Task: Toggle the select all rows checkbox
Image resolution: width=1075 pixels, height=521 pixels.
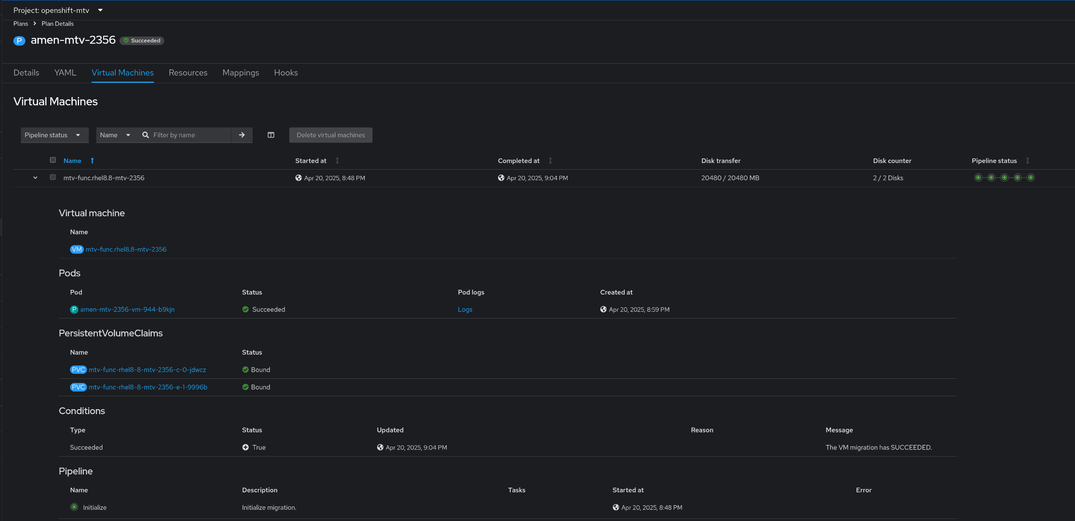Action: pos(53,160)
